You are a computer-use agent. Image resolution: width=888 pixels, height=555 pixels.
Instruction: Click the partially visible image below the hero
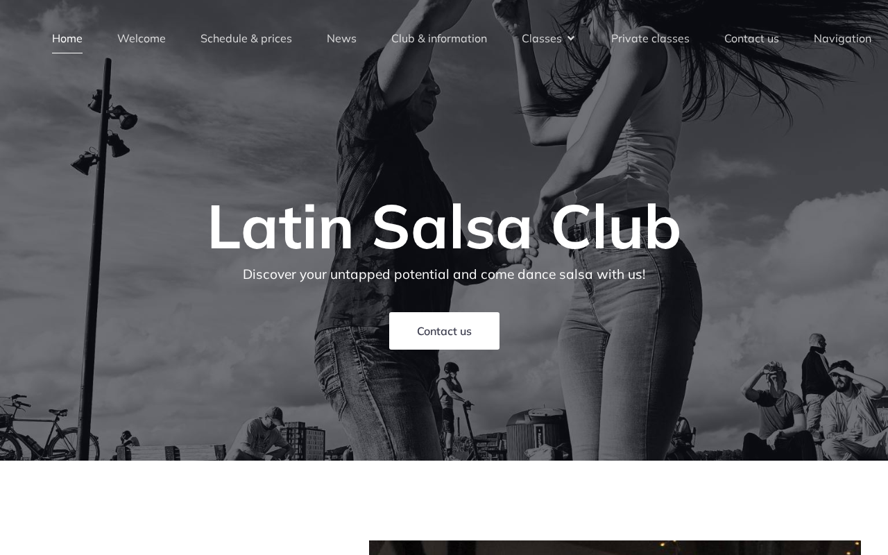point(615,547)
